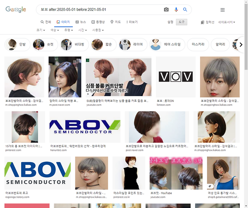
Task: Open the VOV logo image result
Action: pos(176,77)
